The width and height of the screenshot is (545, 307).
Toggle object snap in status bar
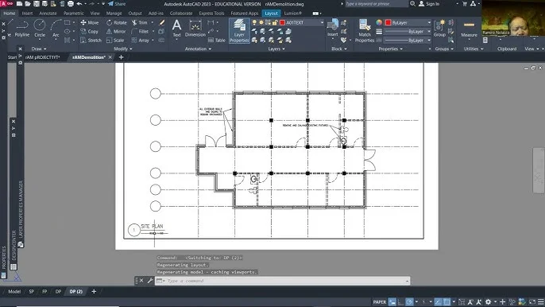click(447, 302)
